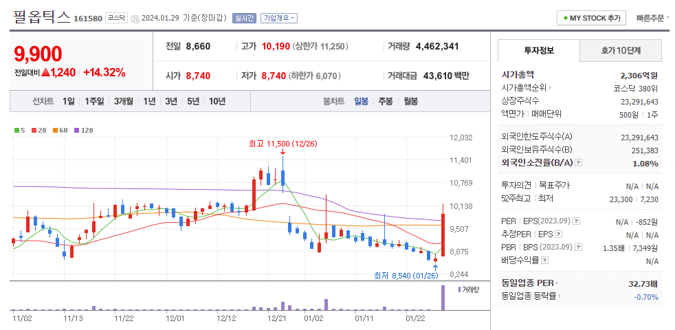This screenshot has width=675, height=330.
Task: Click the 고가 value 10,190
Action: pos(276,47)
